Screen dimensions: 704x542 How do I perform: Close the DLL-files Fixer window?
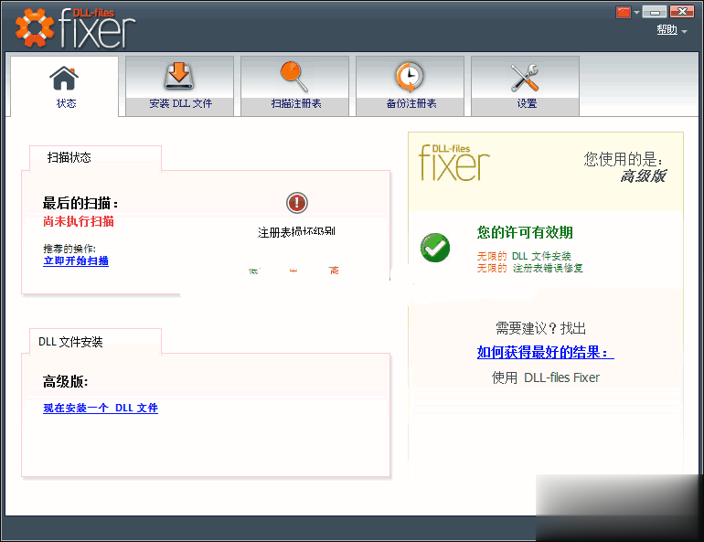(682, 11)
